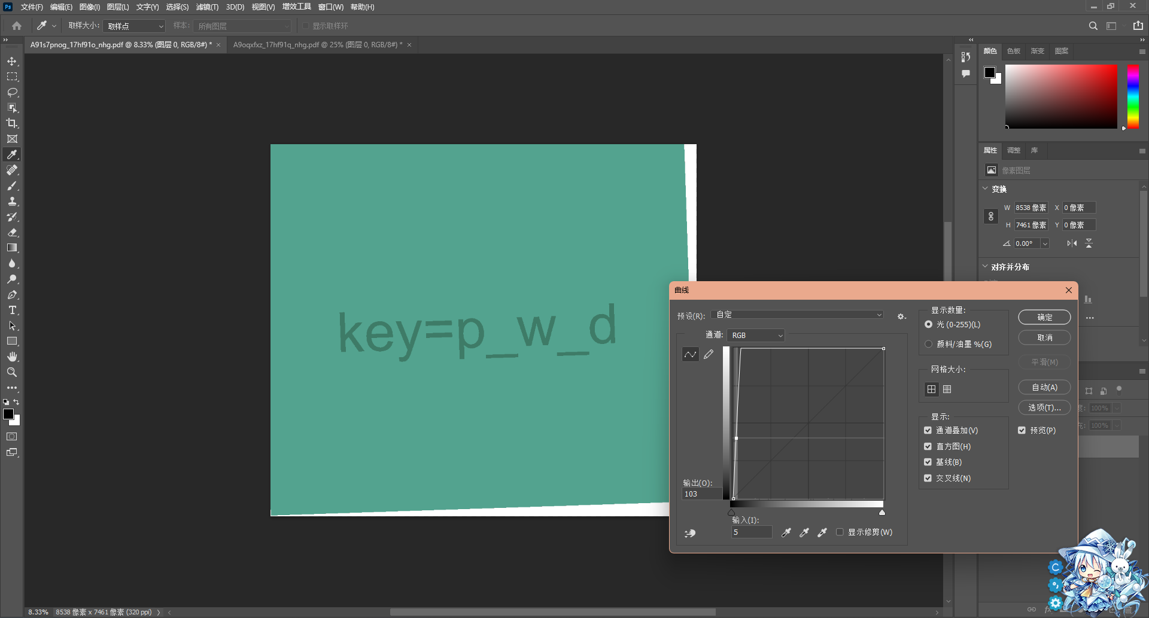The image size is (1149, 618).
Task: Choose the pencil draw-curve icon
Action: click(x=709, y=355)
